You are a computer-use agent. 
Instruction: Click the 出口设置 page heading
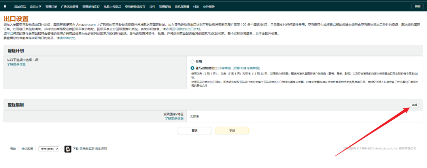tap(16, 19)
